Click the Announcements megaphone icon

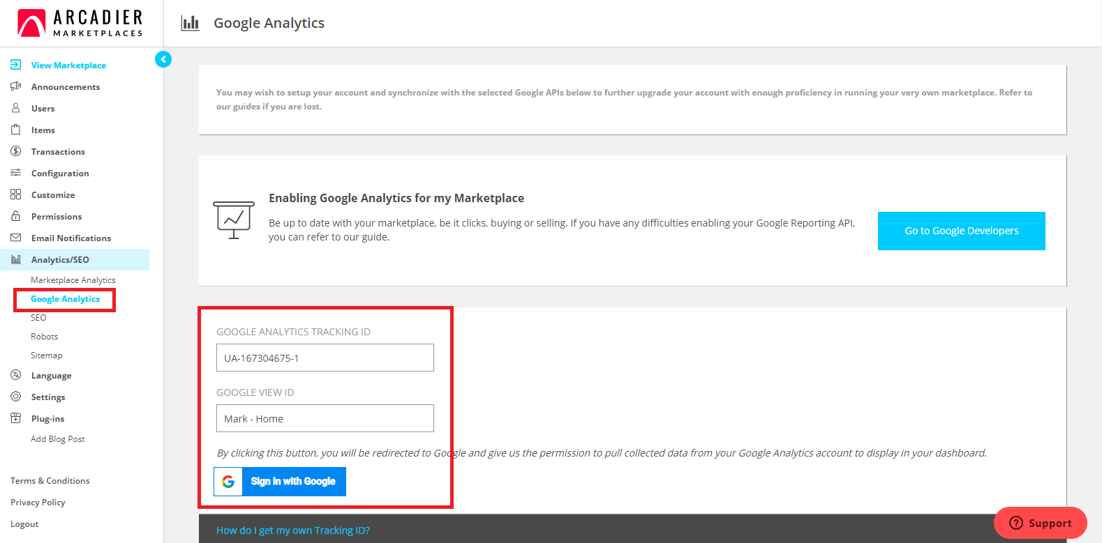click(x=15, y=86)
